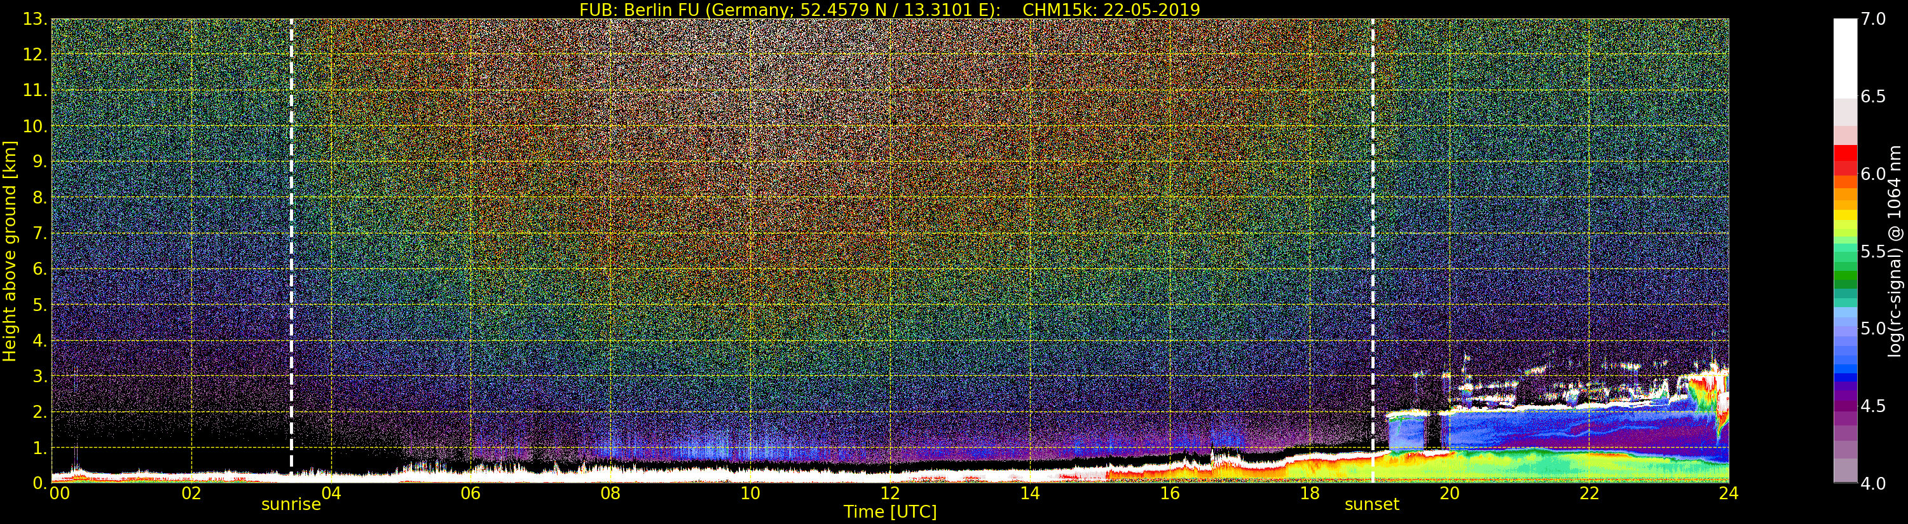Click the 'sunrise' label below the plot
1908x524 pixels.
291,505
